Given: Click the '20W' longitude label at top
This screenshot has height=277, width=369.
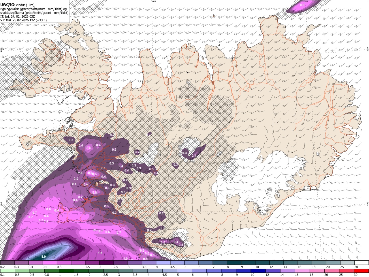Looking at the screenshot, I should [x=153, y=1].
